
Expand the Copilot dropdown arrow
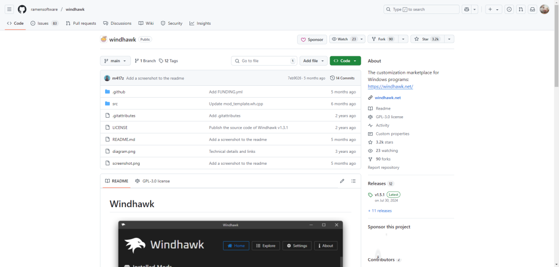coord(475,10)
